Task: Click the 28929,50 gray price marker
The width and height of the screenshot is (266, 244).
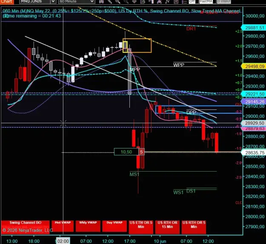Action: pos(254,123)
